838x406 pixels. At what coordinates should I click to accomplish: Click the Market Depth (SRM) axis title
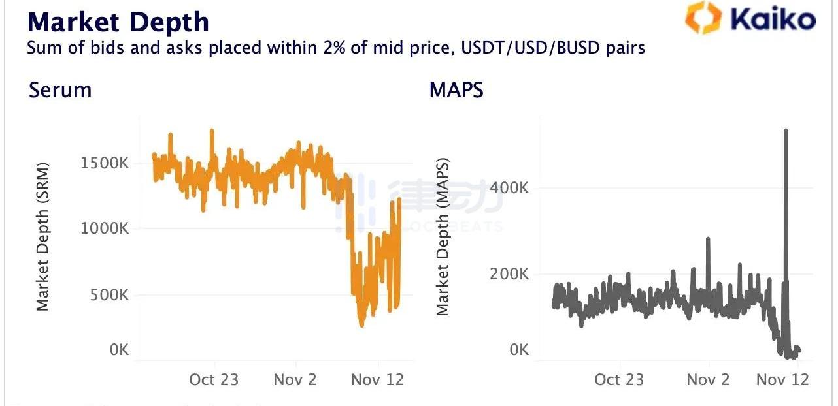(x=42, y=237)
